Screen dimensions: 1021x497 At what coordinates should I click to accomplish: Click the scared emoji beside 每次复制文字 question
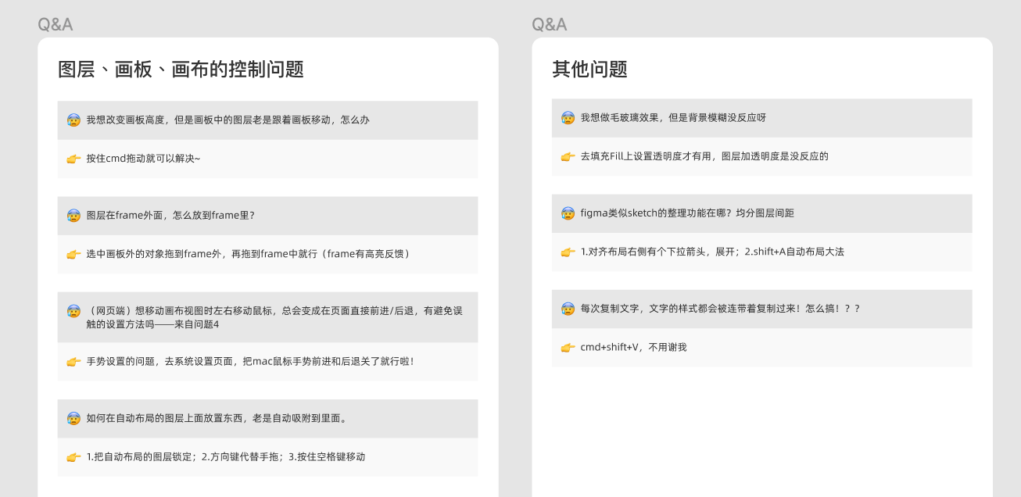[x=568, y=309]
